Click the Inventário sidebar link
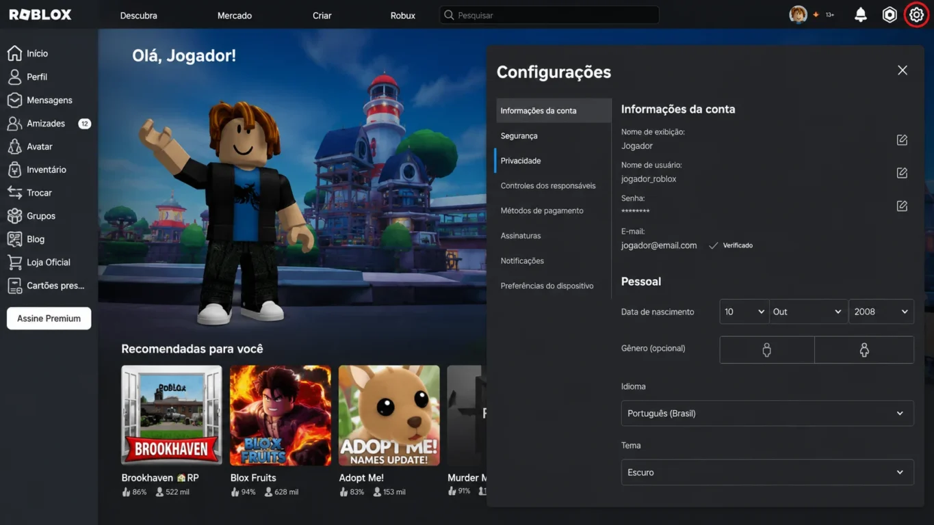The image size is (934, 525). [47, 170]
